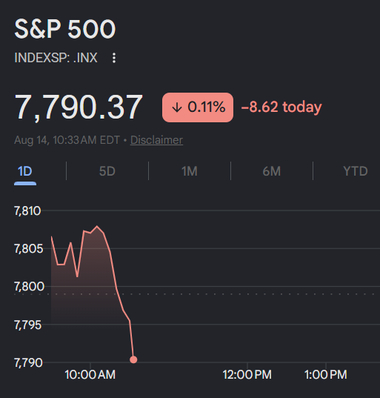Open the Disclaimer link
The width and height of the screenshot is (380, 398).
[156, 140]
